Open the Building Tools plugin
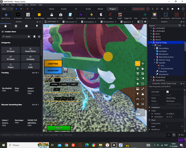Screen dimensions: 186x148 pyautogui.click(x=154, y=16)
